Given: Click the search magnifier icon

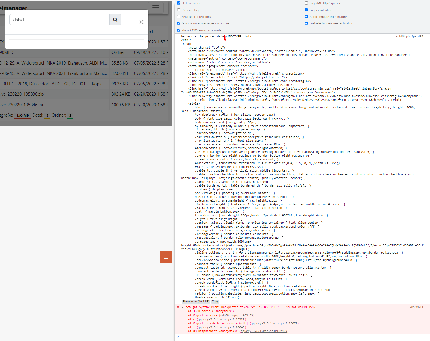Looking at the screenshot, I should 115,20.
